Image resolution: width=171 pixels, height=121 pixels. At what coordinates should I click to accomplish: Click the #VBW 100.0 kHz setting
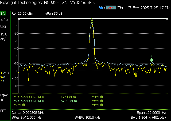88,118
